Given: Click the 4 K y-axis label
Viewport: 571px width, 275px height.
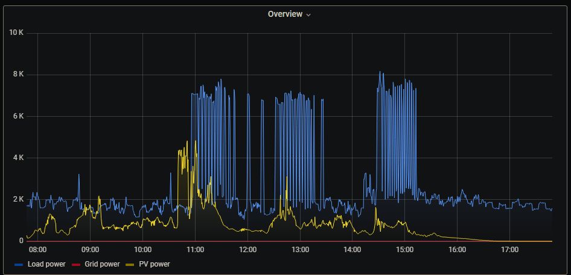Looking at the screenshot, I should coord(18,158).
